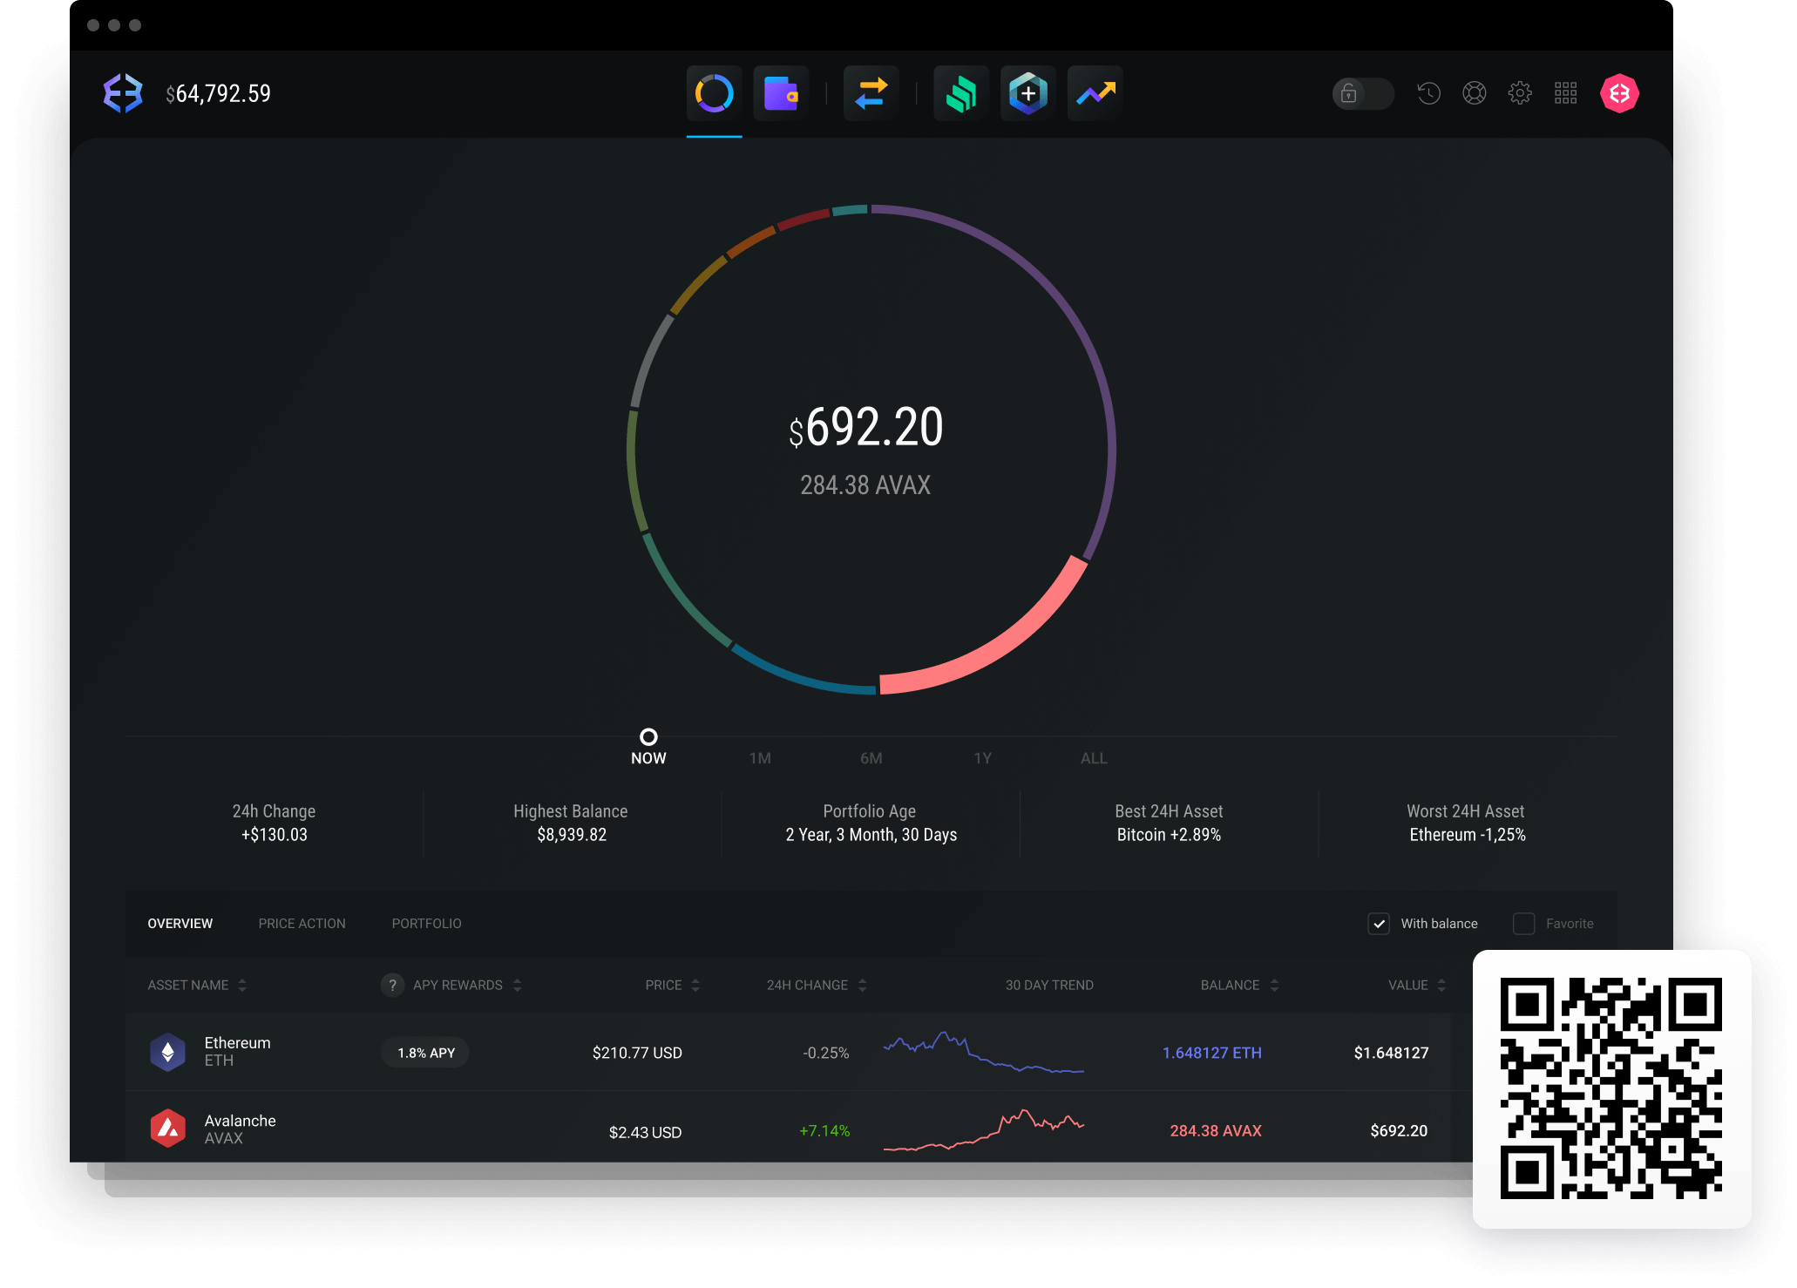Open the Compound Finance app icon

coord(961,93)
